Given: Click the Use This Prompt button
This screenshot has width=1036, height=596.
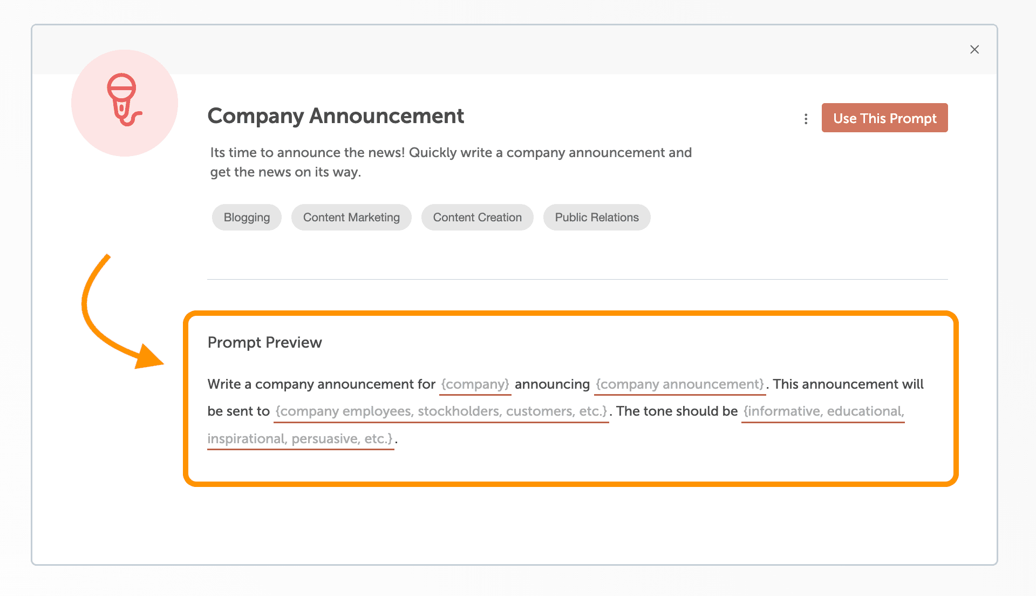Looking at the screenshot, I should 884,118.
